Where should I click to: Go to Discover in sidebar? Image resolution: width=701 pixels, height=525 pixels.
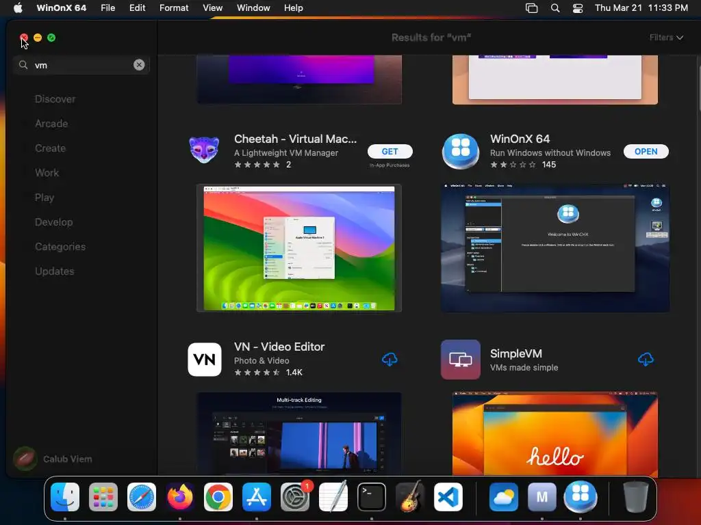coord(55,99)
